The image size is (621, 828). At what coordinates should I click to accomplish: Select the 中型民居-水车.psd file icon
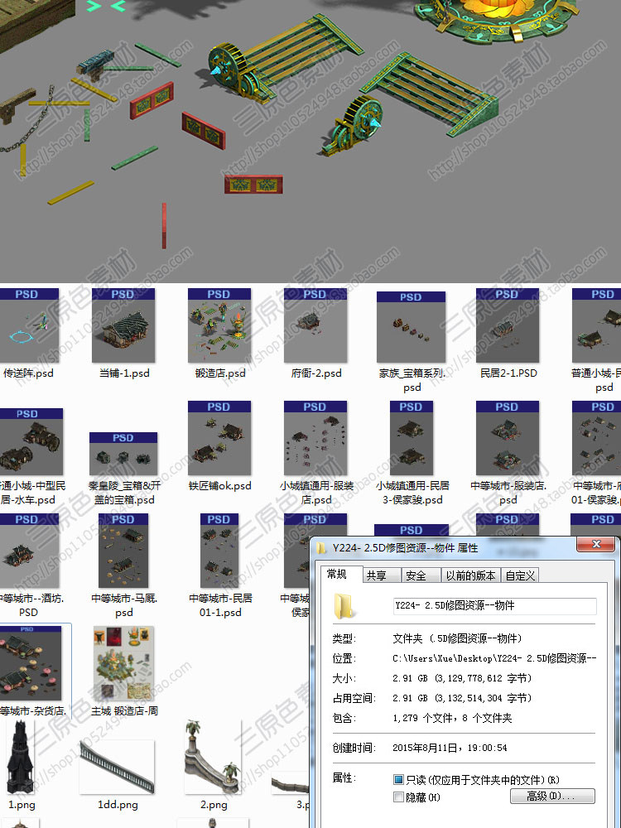(x=31, y=442)
